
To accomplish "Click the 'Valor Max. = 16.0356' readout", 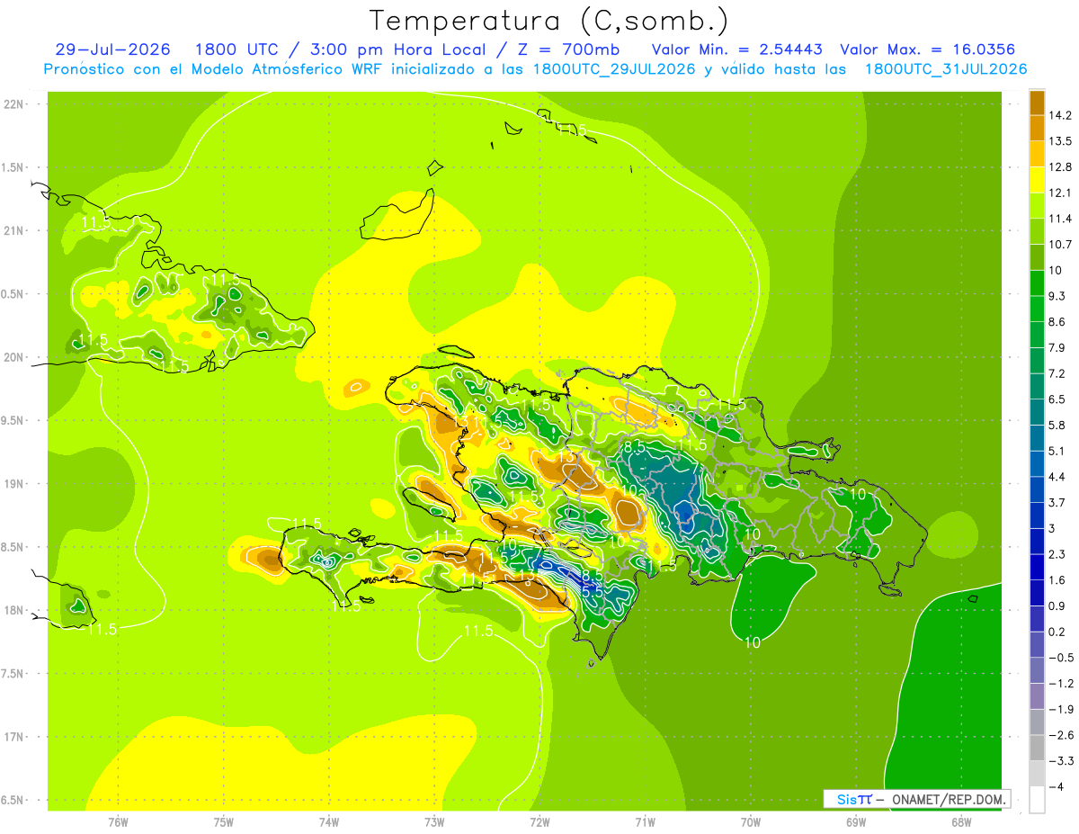I will click(x=928, y=49).
